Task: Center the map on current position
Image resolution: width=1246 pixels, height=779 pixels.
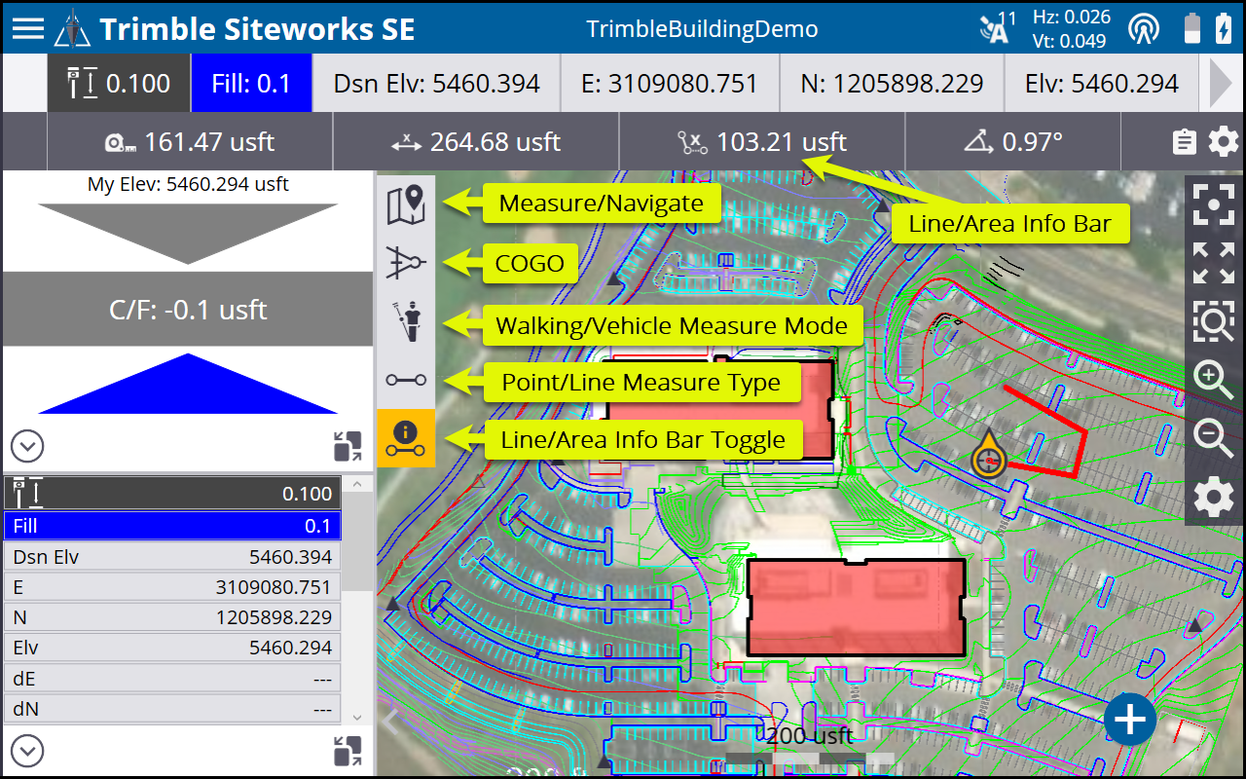Action: click(x=1214, y=204)
